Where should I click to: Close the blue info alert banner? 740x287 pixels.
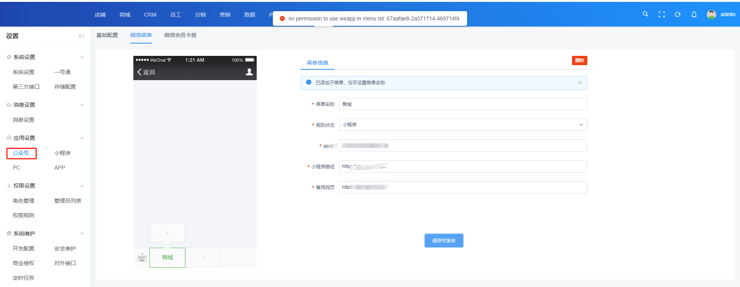click(580, 83)
